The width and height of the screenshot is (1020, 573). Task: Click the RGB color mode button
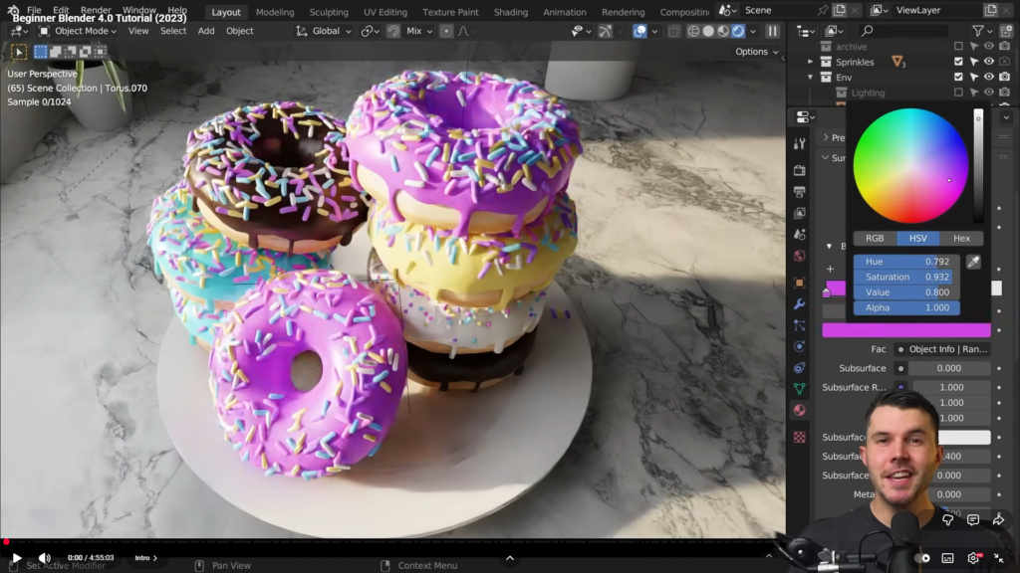point(875,239)
